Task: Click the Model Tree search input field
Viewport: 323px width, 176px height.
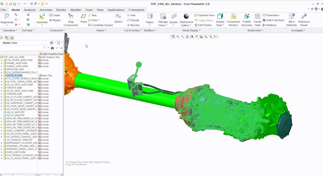Action: (22, 48)
